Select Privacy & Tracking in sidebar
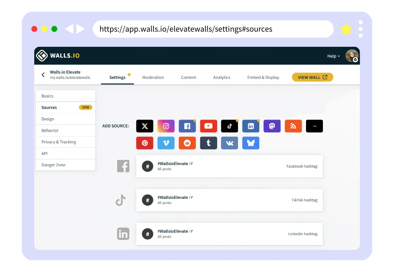 tap(65, 142)
